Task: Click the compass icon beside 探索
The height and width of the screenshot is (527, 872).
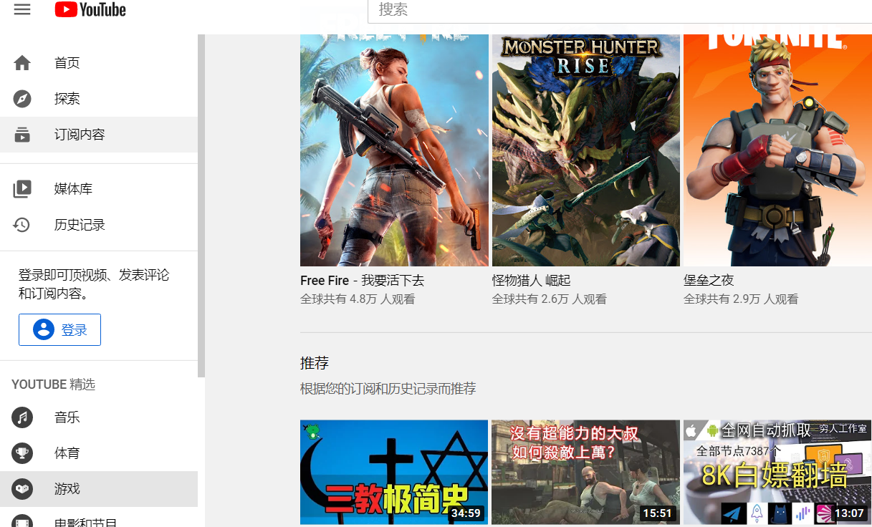Action: [22, 99]
